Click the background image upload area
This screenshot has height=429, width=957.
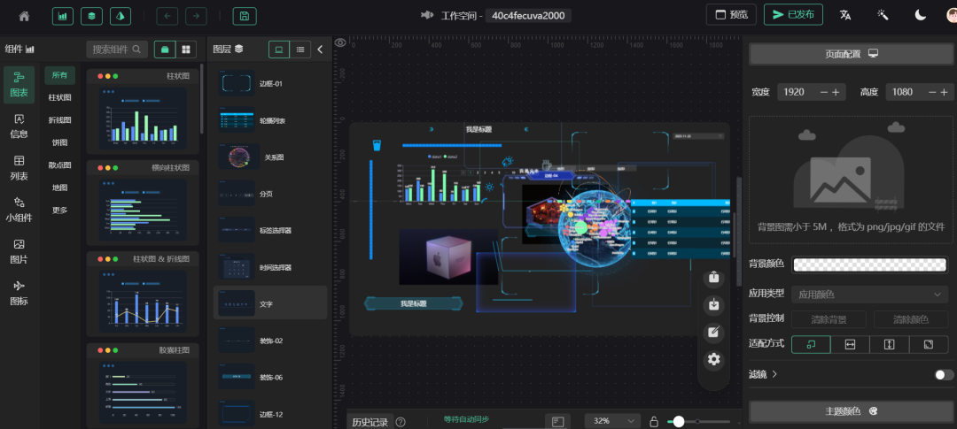click(x=851, y=180)
